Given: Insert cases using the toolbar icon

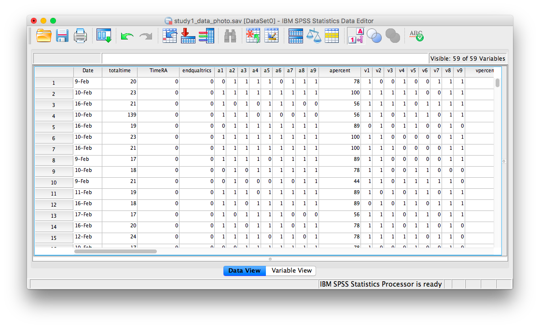Looking at the screenshot, I should click(x=253, y=36).
